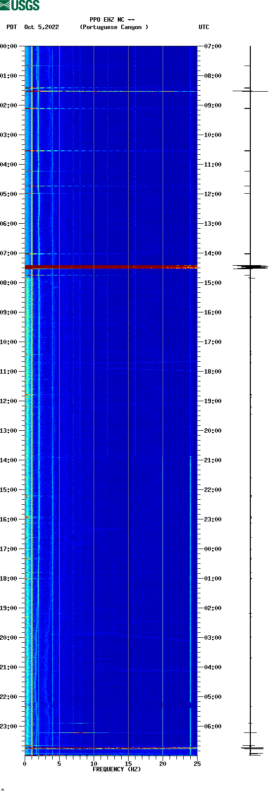Screen dimensions: 272x795
Task: Click the bright spectrogram line near 01:30 PDT
Action: tap(111, 91)
